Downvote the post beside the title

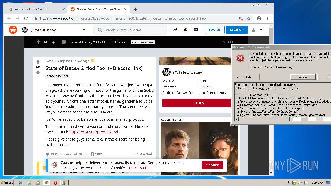click(38, 73)
